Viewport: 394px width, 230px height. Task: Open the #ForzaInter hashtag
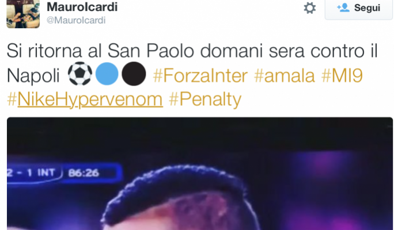click(x=200, y=75)
